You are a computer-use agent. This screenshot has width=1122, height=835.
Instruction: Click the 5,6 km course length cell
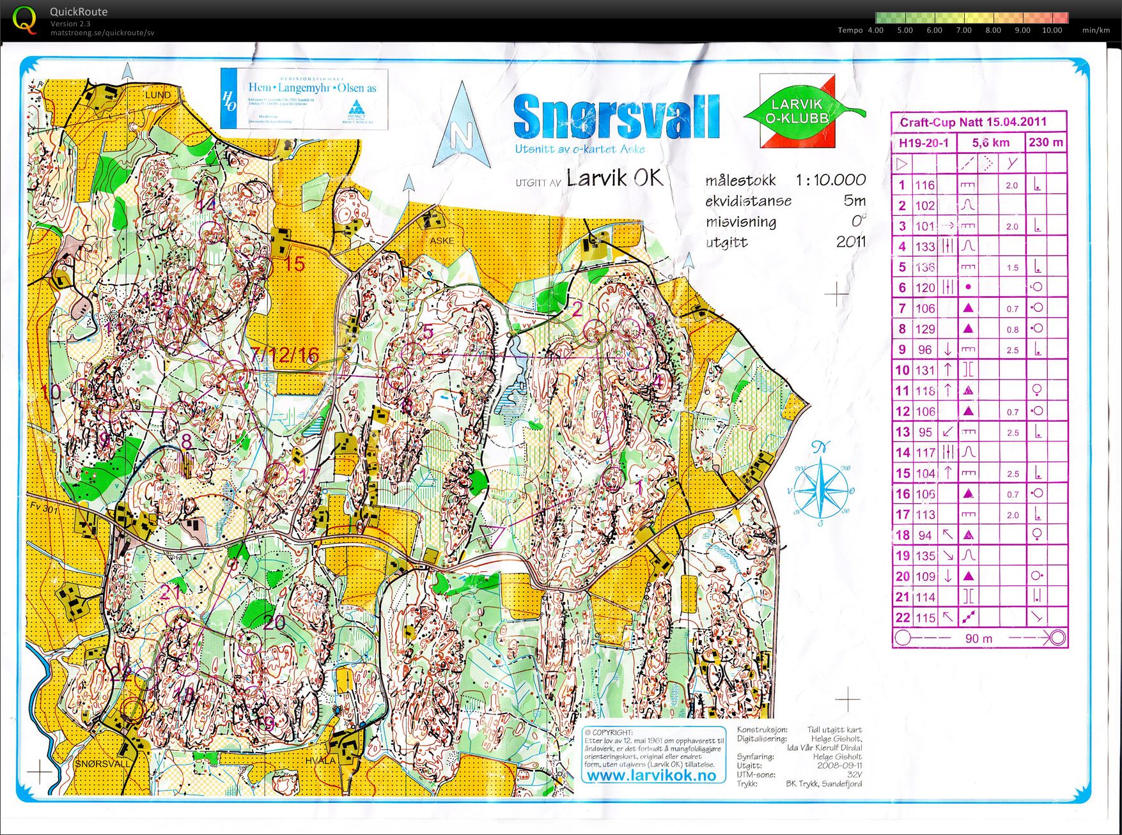coord(990,143)
